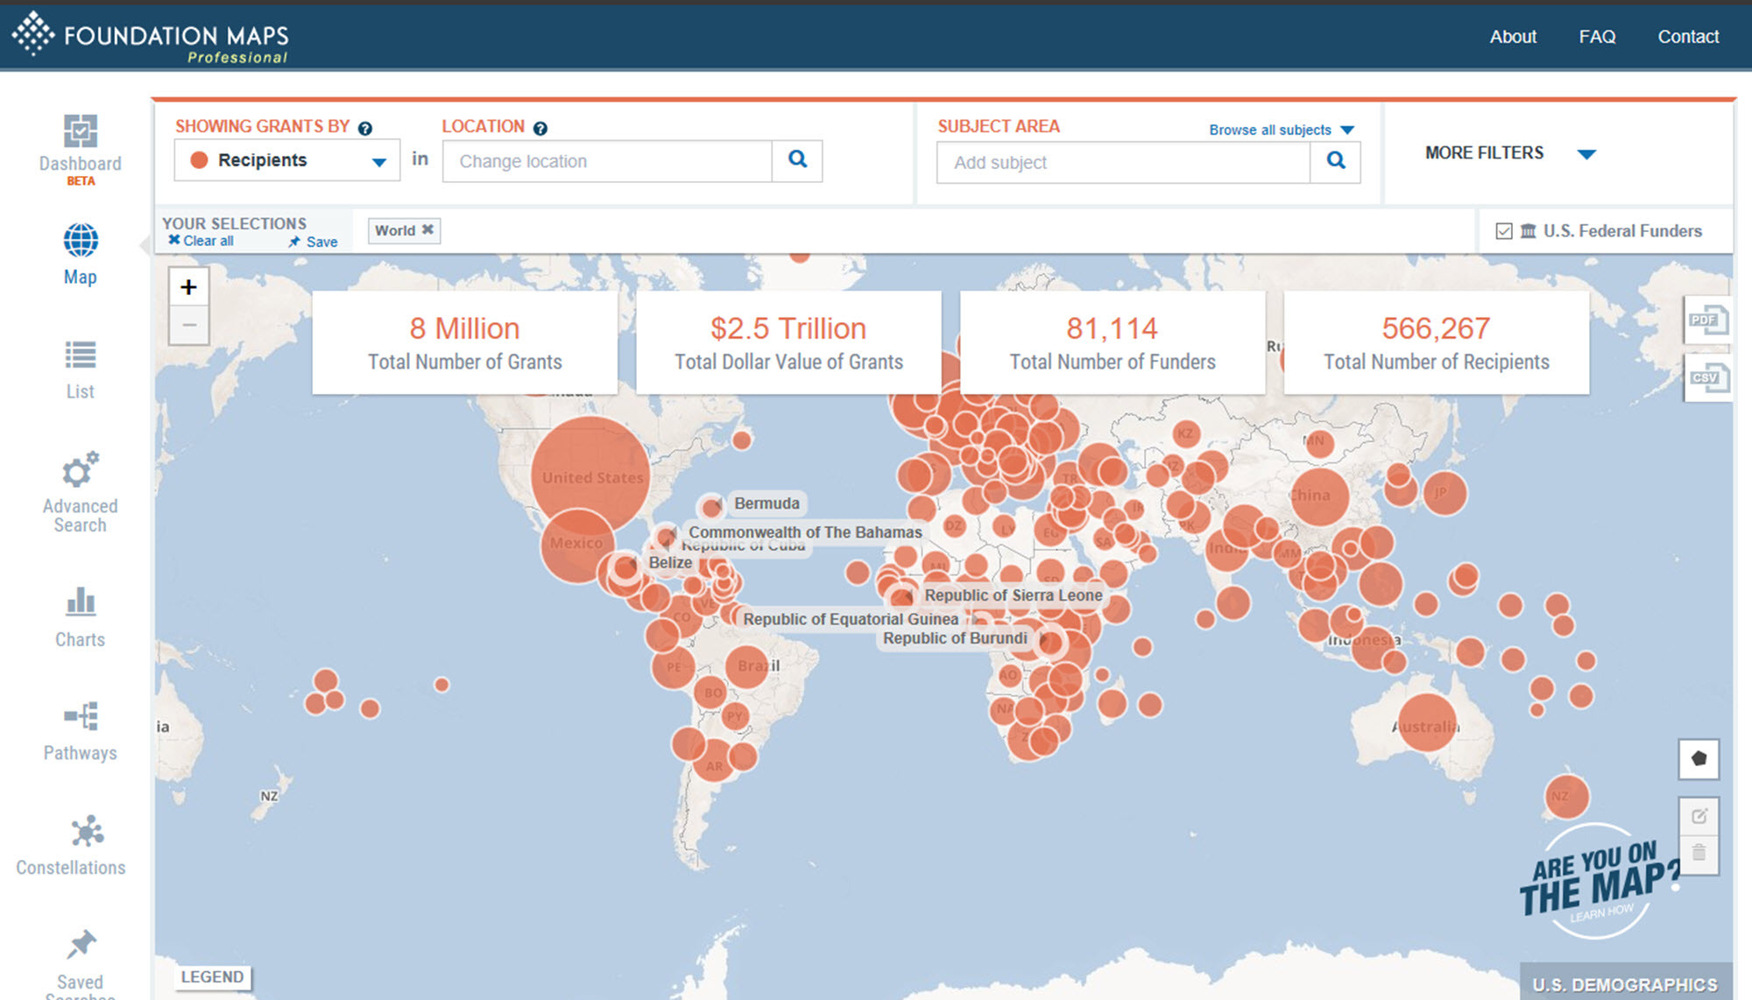Open the Contact page
Image resolution: width=1752 pixels, height=1000 pixels.
point(1688,37)
